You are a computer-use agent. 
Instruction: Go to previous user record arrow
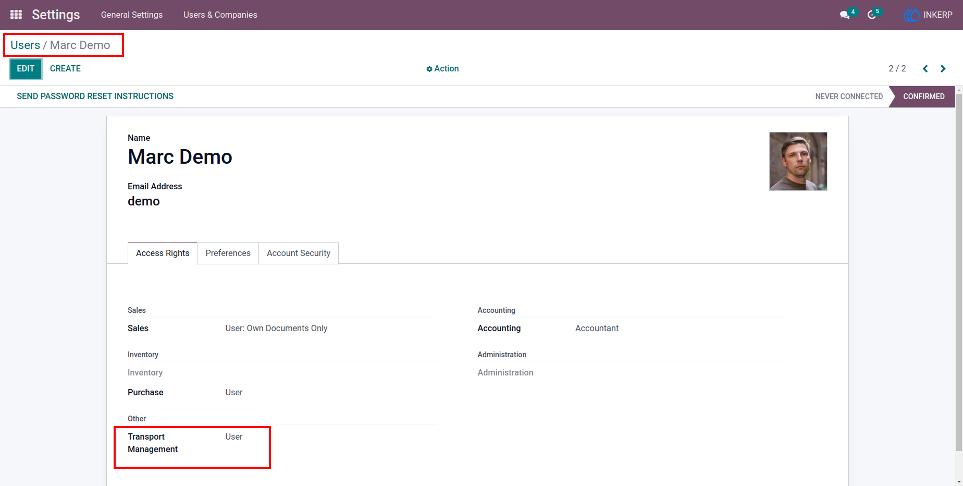click(925, 69)
